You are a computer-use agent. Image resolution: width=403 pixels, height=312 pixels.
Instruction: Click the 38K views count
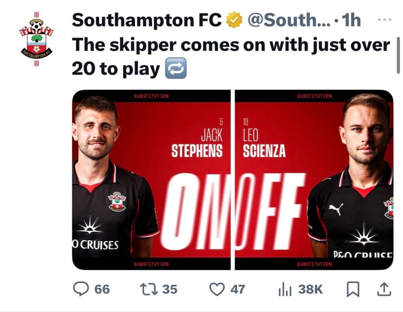coord(310,290)
